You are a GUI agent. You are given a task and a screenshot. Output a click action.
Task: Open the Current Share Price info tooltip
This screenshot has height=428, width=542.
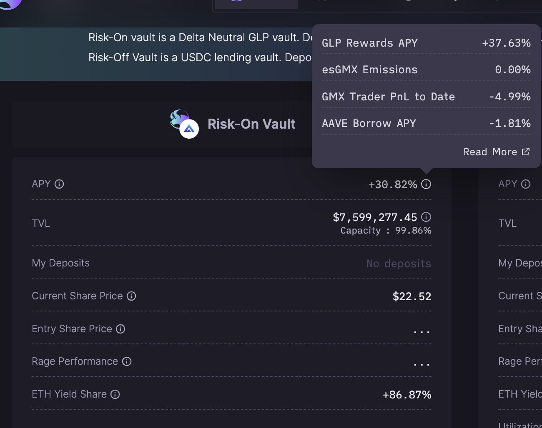(131, 296)
